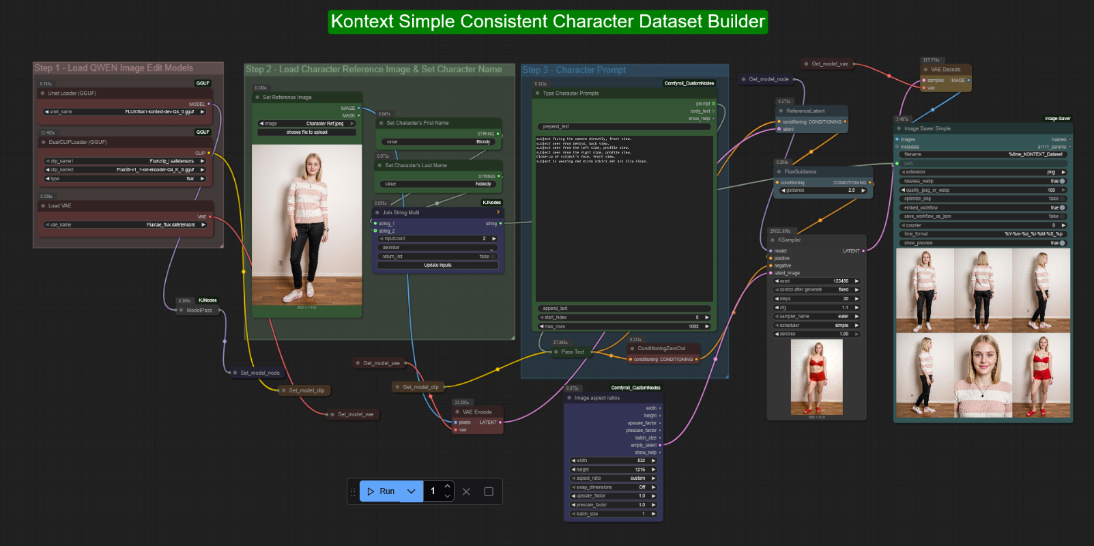Click the Unet Loader (GGUF) collapse dot
The width and height of the screenshot is (1094, 546).
point(43,94)
